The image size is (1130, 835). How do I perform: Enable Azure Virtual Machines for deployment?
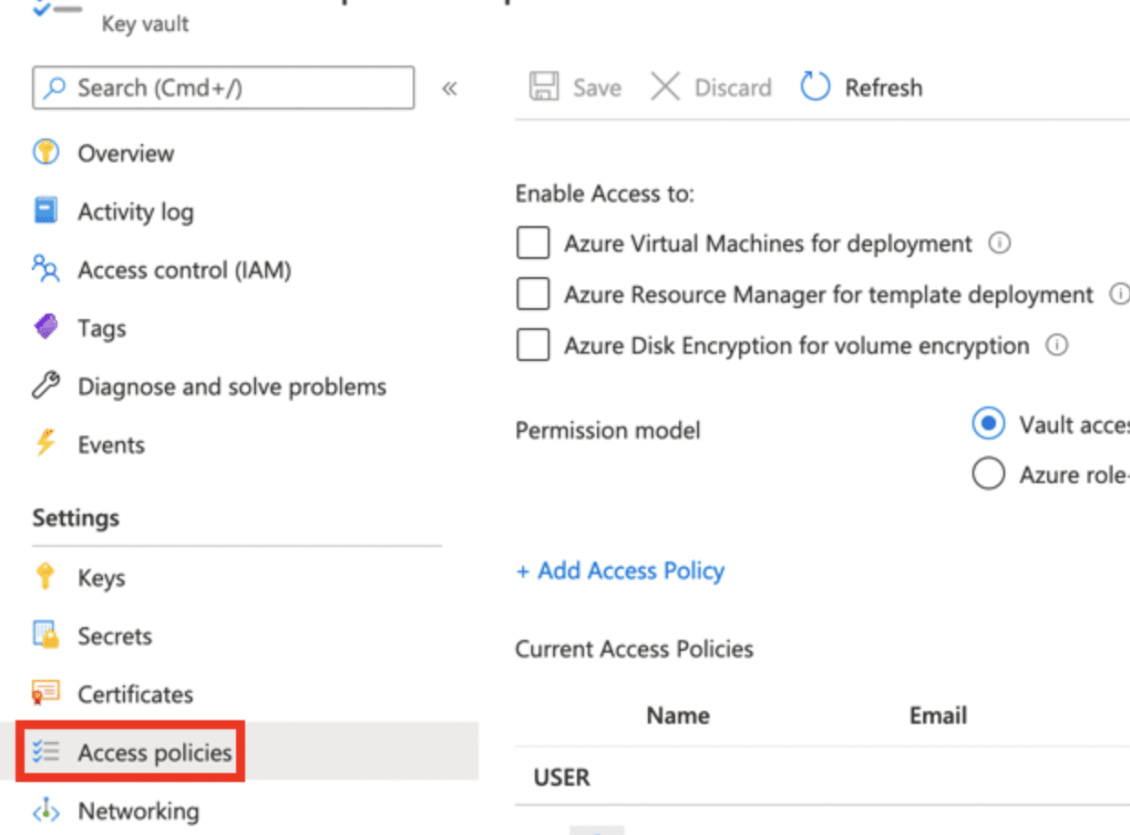pyautogui.click(x=532, y=242)
